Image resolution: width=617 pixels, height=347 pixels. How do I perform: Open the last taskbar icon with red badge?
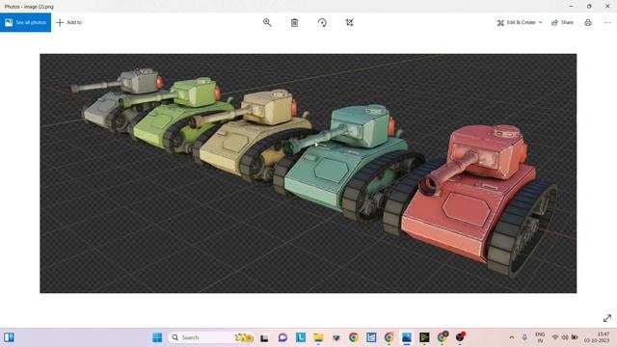[460, 337]
